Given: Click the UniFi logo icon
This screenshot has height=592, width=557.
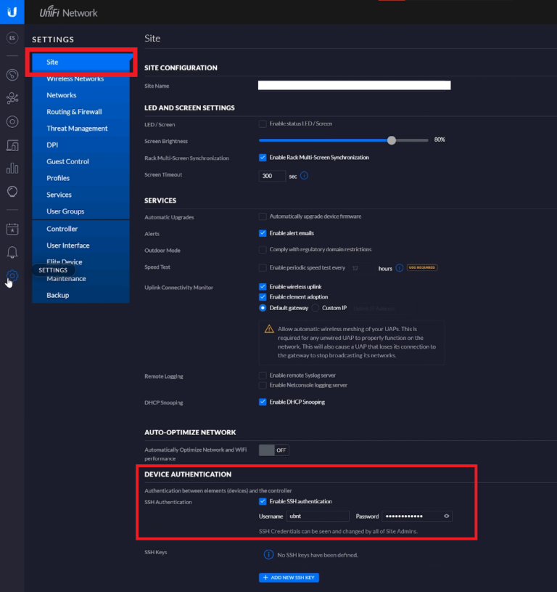Looking at the screenshot, I should (x=12, y=12).
